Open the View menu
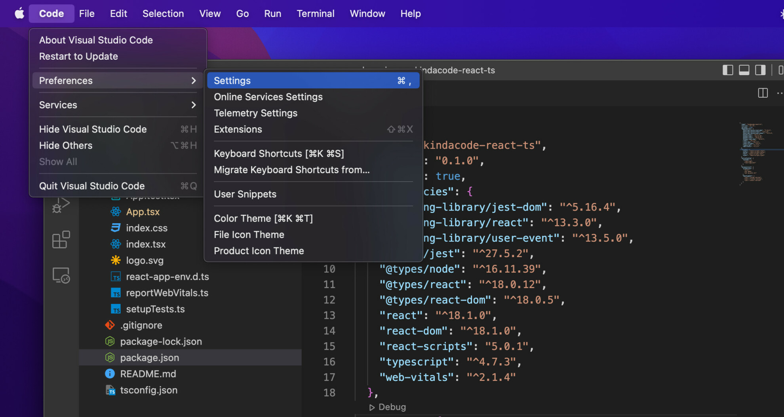The image size is (784, 417). point(210,13)
